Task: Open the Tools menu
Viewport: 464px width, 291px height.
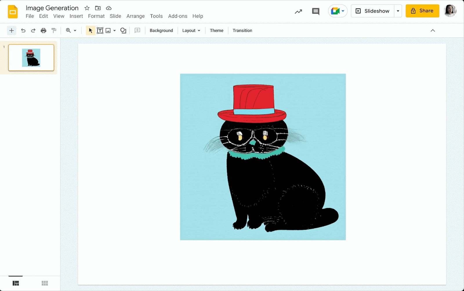Action: pyautogui.click(x=156, y=16)
